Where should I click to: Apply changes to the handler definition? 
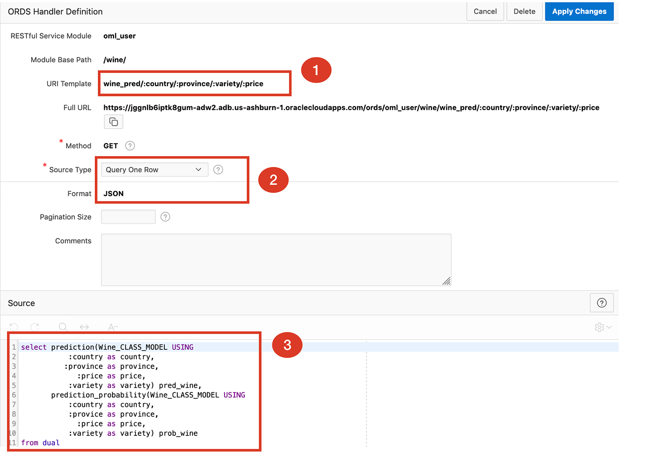[579, 11]
